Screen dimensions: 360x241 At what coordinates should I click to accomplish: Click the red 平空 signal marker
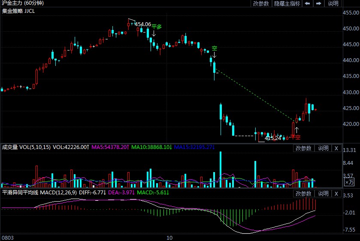pyautogui.click(x=296, y=137)
